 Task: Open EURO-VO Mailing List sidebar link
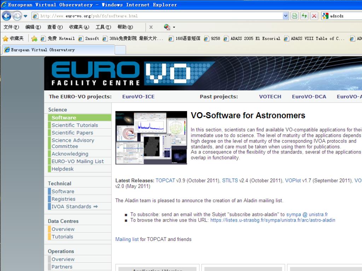[77, 161]
